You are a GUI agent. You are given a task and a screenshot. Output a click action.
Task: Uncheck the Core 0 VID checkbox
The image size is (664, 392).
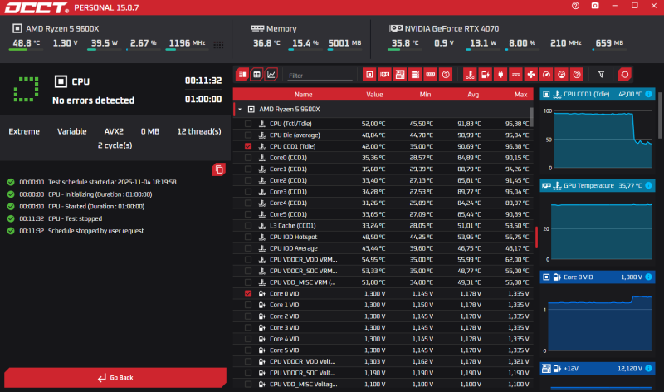pyautogui.click(x=248, y=294)
